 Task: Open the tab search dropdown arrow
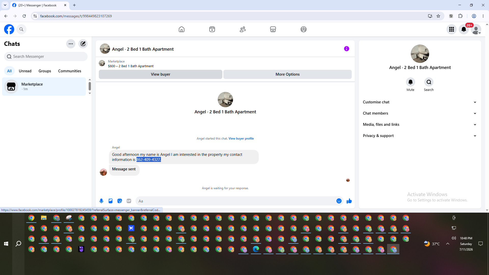click(x=5, y=5)
